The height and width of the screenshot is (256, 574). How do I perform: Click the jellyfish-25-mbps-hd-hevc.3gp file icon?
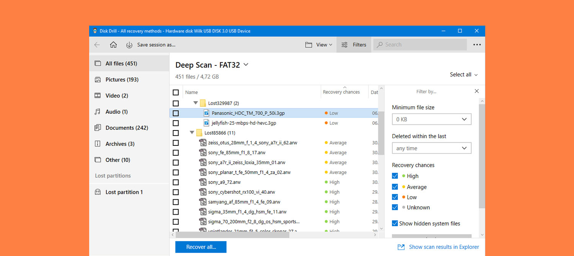206,123
